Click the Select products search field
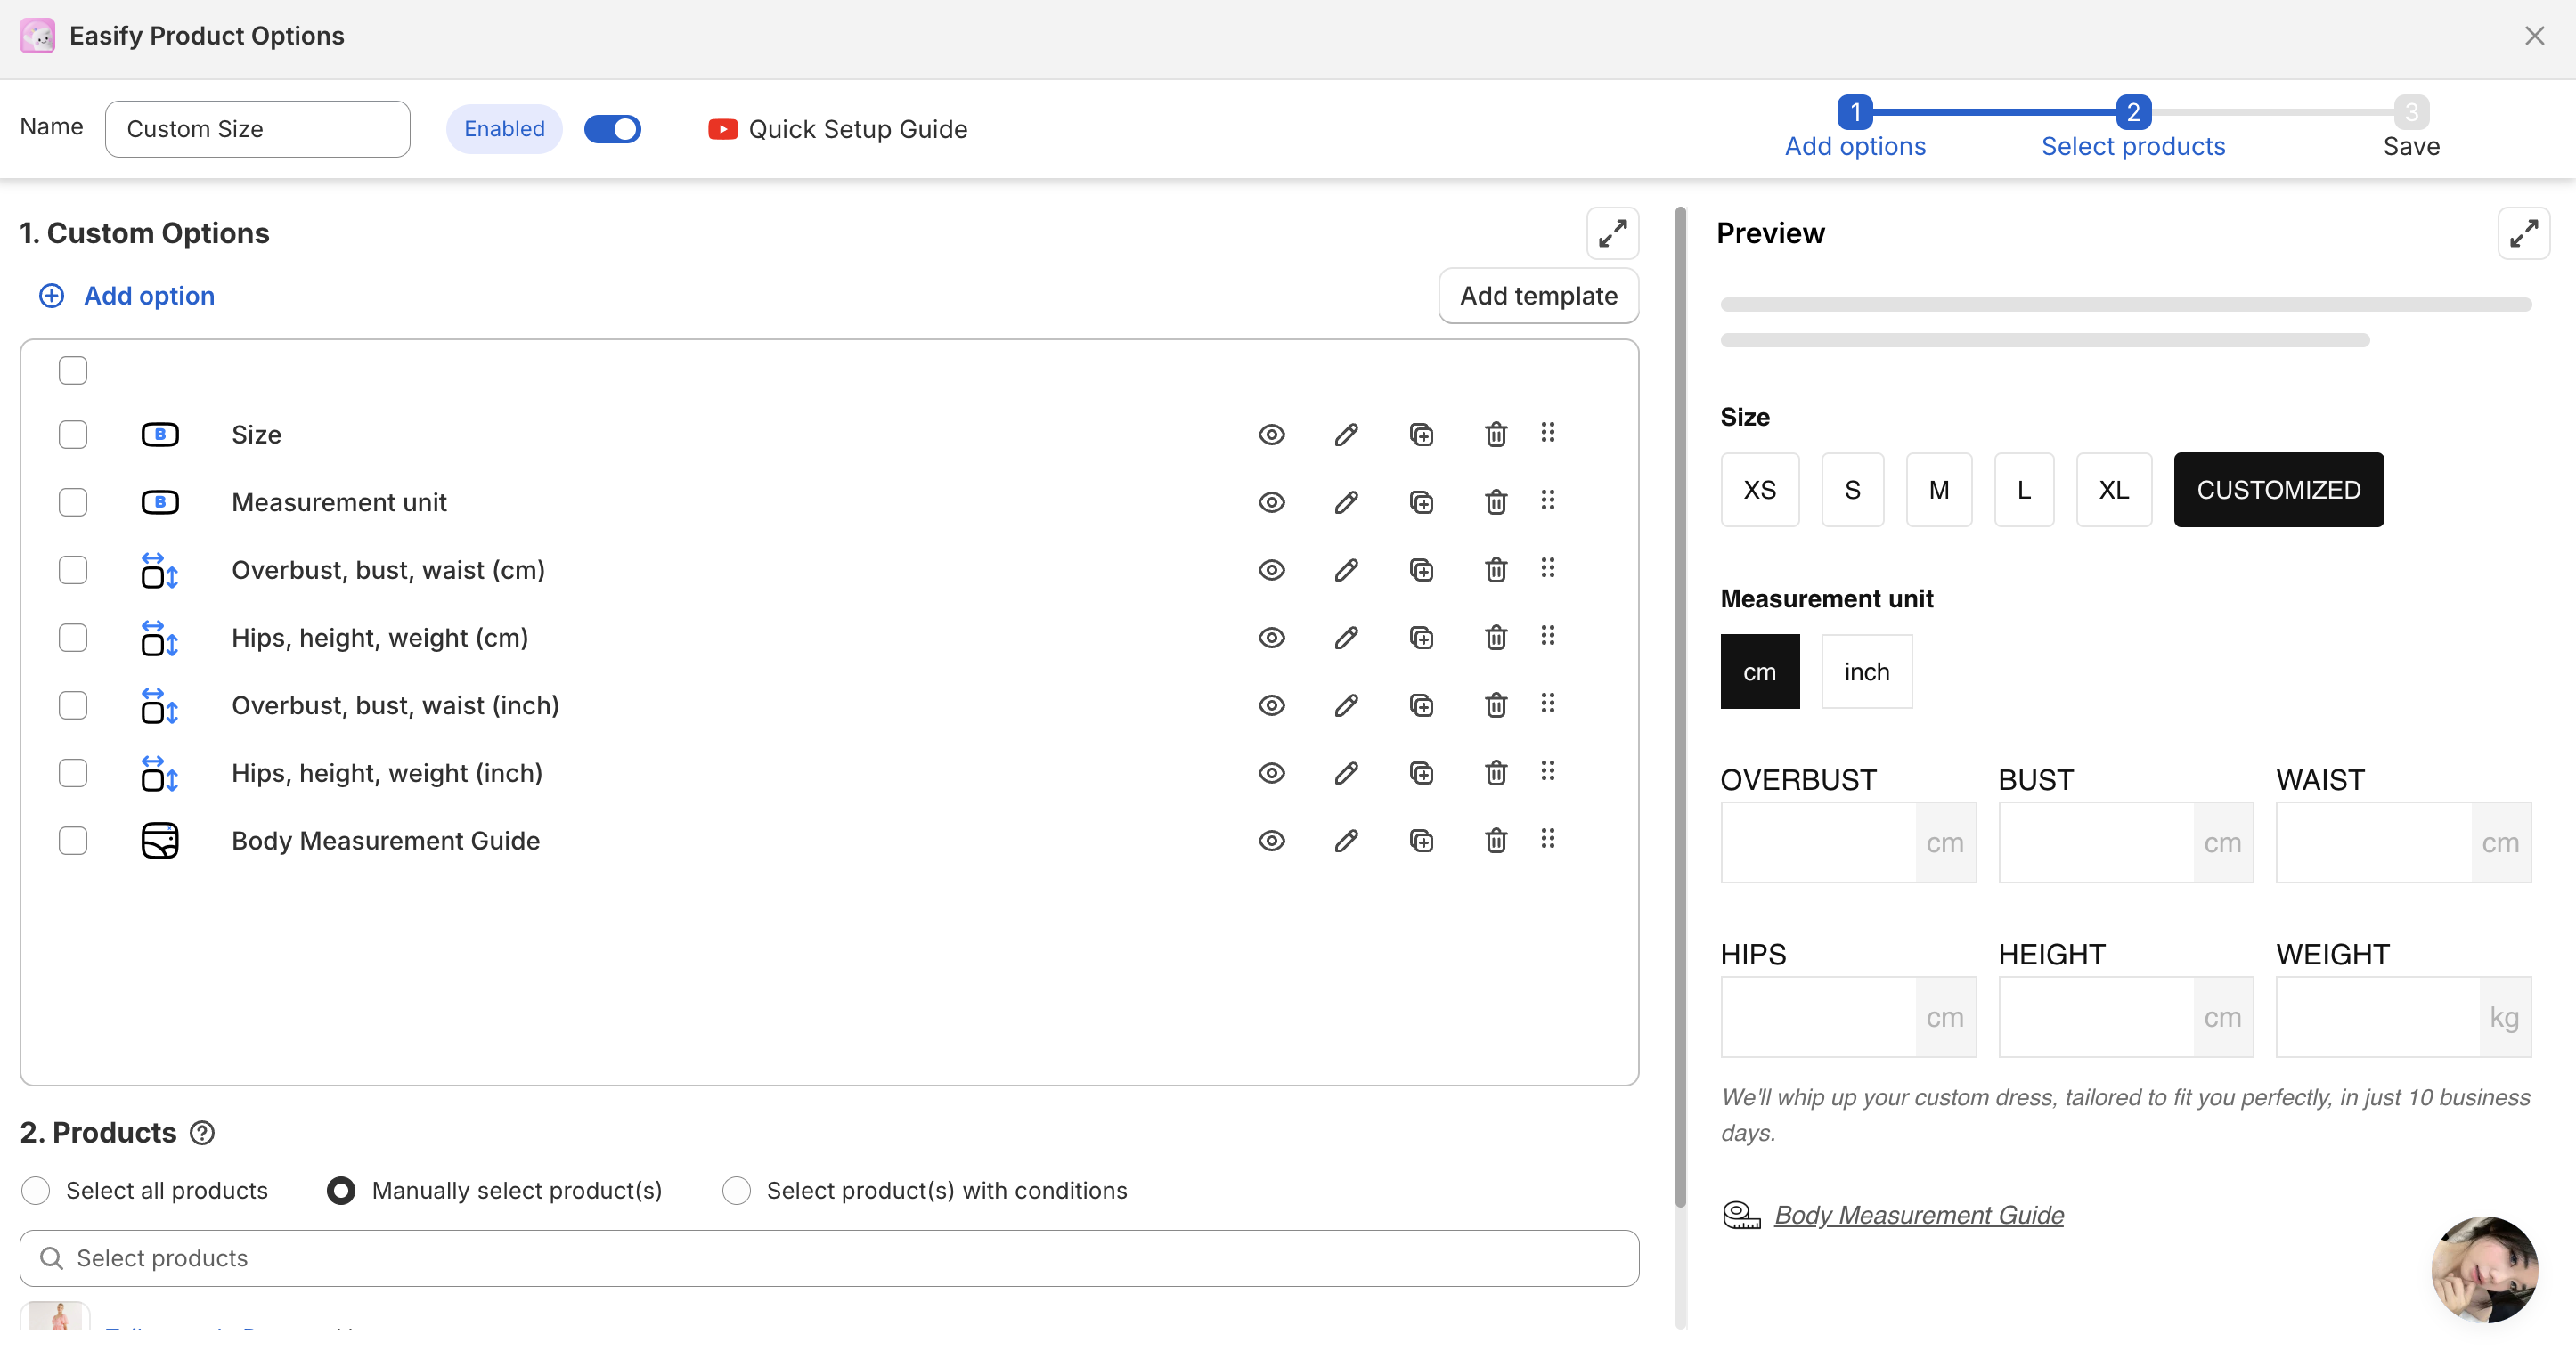 tap(828, 1258)
